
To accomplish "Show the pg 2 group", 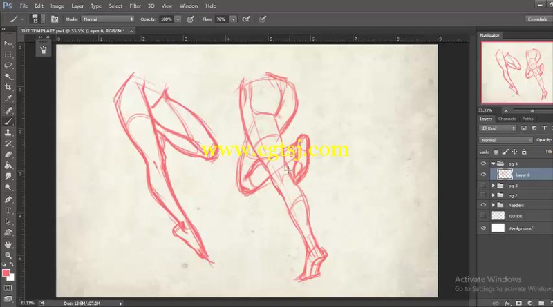I will click(x=483, y=195).
